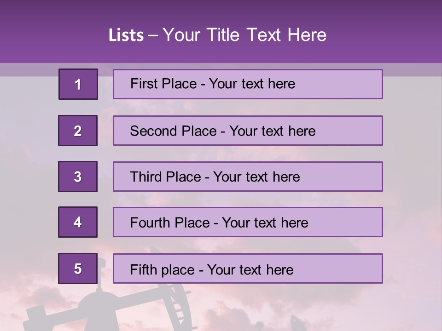Click 'Your text here' in First Place row
Screen dimensions: 442x331
pyautogui.click(x=252, y=84)
